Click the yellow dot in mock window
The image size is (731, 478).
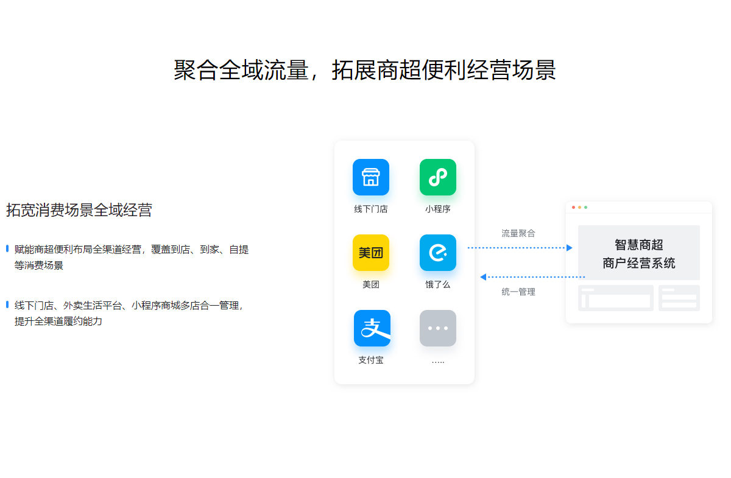click(579, 207)
